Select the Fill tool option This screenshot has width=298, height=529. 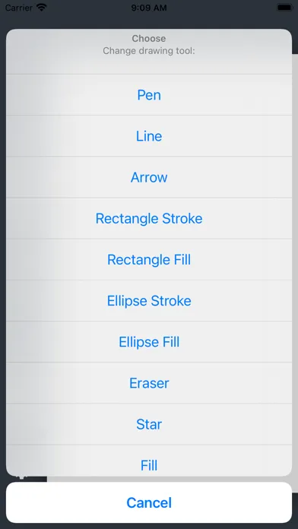coord(149,461)
